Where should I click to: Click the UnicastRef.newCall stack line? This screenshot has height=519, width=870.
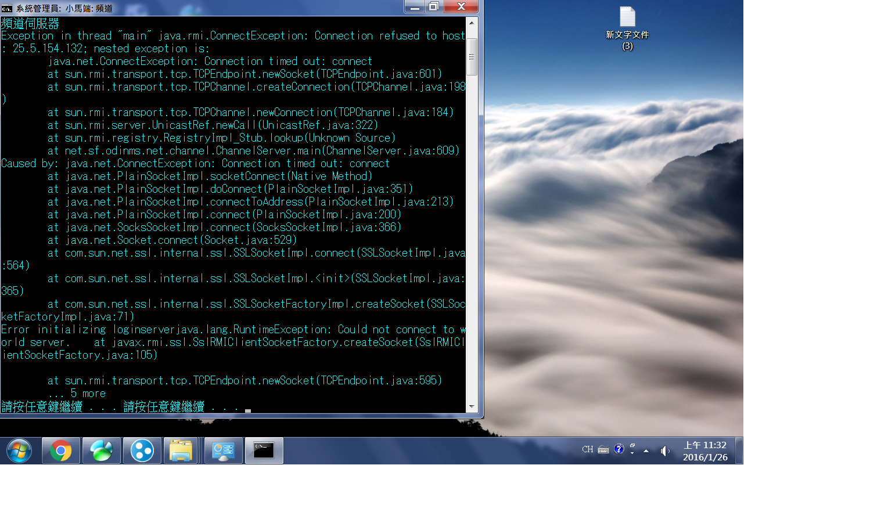213,125
